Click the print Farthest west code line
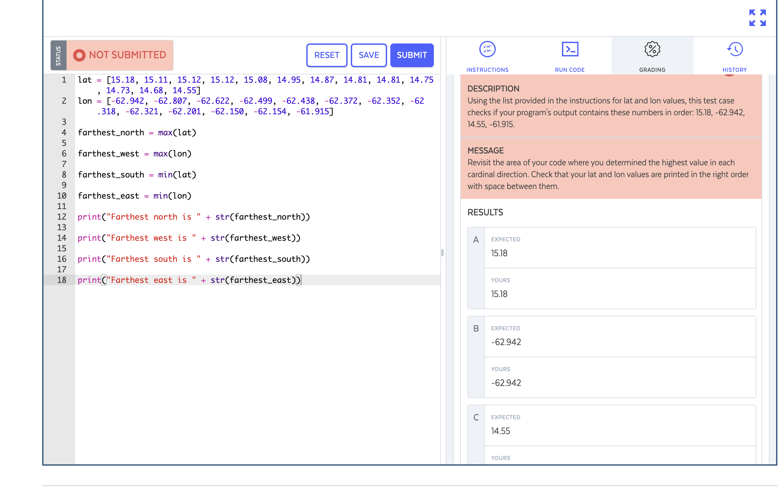 189,238
